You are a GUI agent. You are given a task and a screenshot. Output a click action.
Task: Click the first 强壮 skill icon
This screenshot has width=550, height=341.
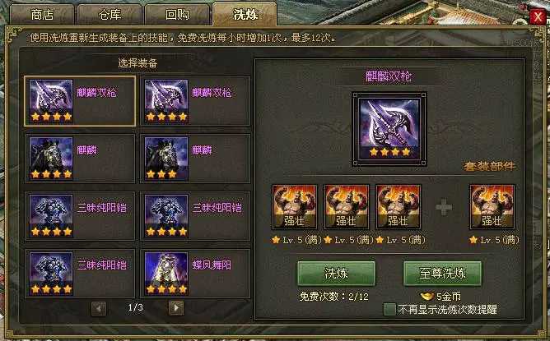coord(295,207)
